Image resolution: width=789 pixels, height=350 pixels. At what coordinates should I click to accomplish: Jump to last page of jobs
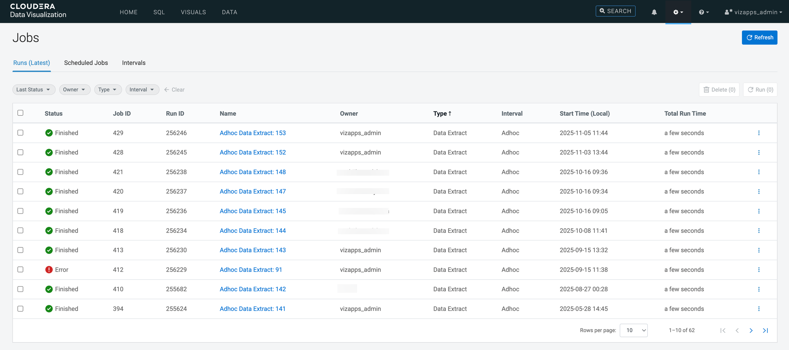(765, 330)
